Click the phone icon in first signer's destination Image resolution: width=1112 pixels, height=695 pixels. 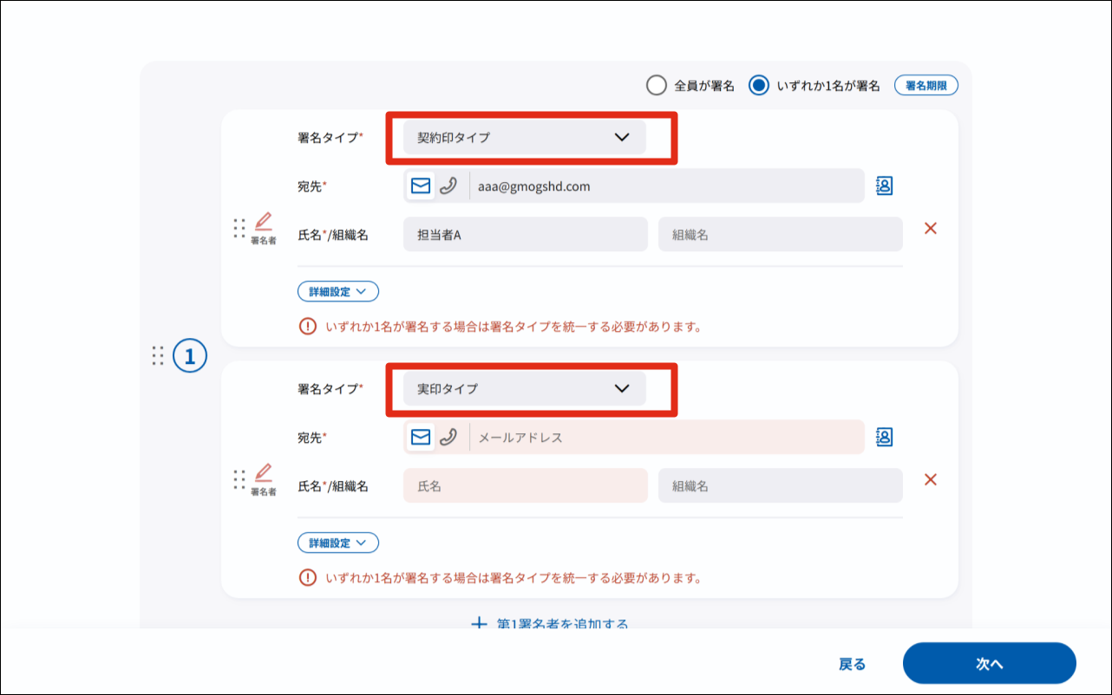coord(448,186)
